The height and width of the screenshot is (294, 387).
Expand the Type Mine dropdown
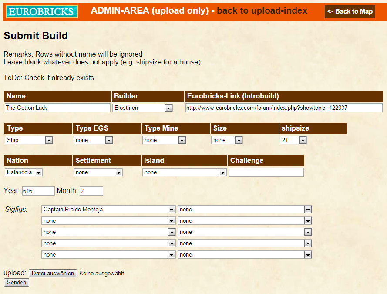point(164,140)
